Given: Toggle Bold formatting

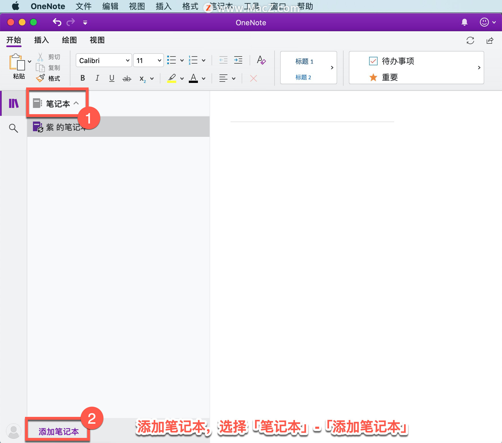Looking at the screenshot, I should coord(83,78).
